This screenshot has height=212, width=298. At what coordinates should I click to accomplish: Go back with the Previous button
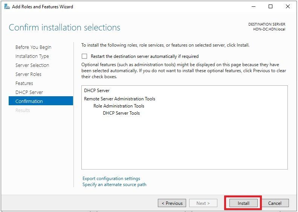tap(172, 203)
